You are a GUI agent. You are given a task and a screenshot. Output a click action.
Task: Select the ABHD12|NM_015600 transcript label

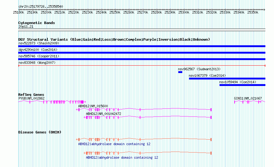(93, 106)
